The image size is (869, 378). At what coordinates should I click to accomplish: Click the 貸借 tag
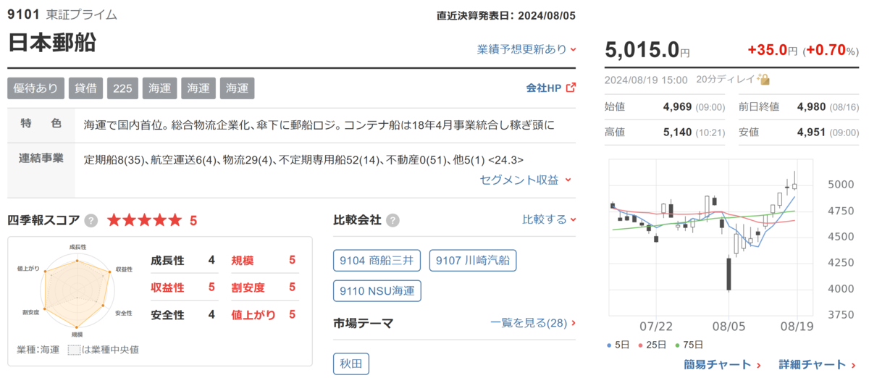(85, 88)
